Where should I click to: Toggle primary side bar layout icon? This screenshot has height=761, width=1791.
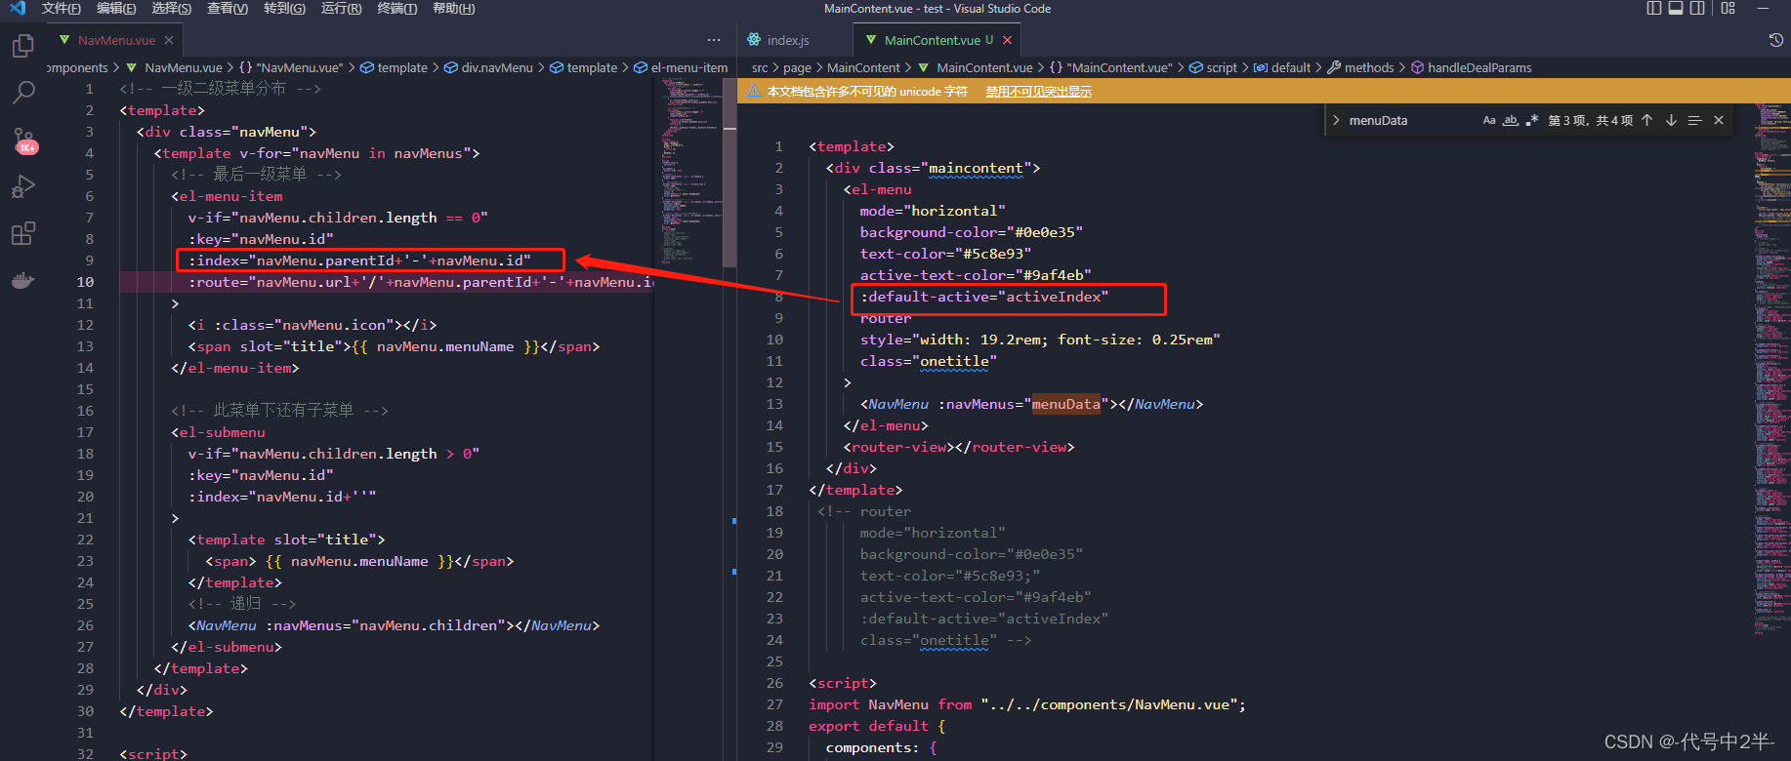pyautogui.click(x=1653, y=8)
